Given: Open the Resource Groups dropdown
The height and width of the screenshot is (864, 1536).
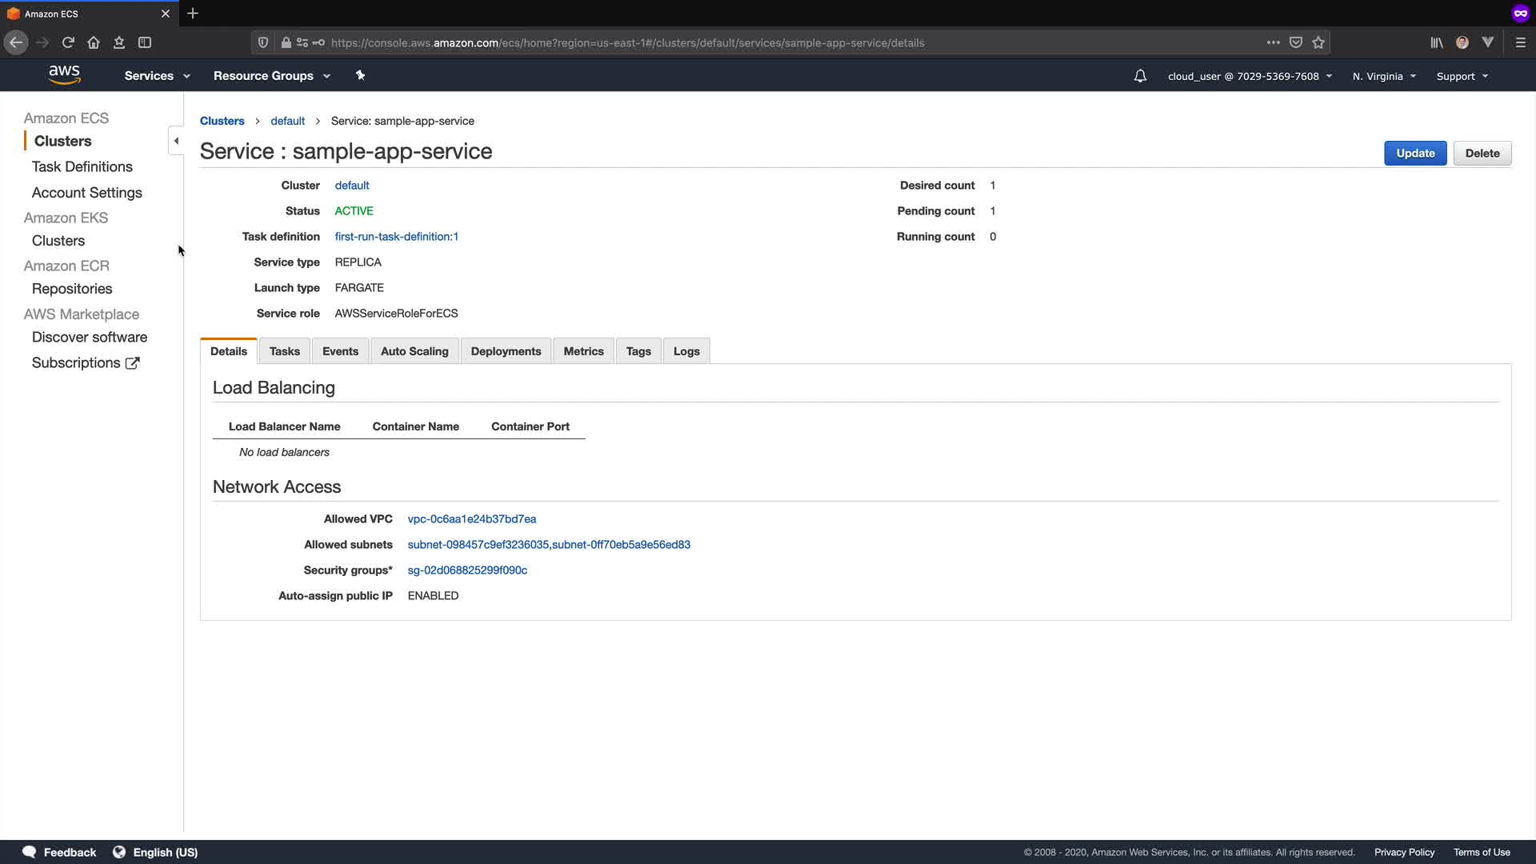Looking at the screenshot, I should (271, 76).
